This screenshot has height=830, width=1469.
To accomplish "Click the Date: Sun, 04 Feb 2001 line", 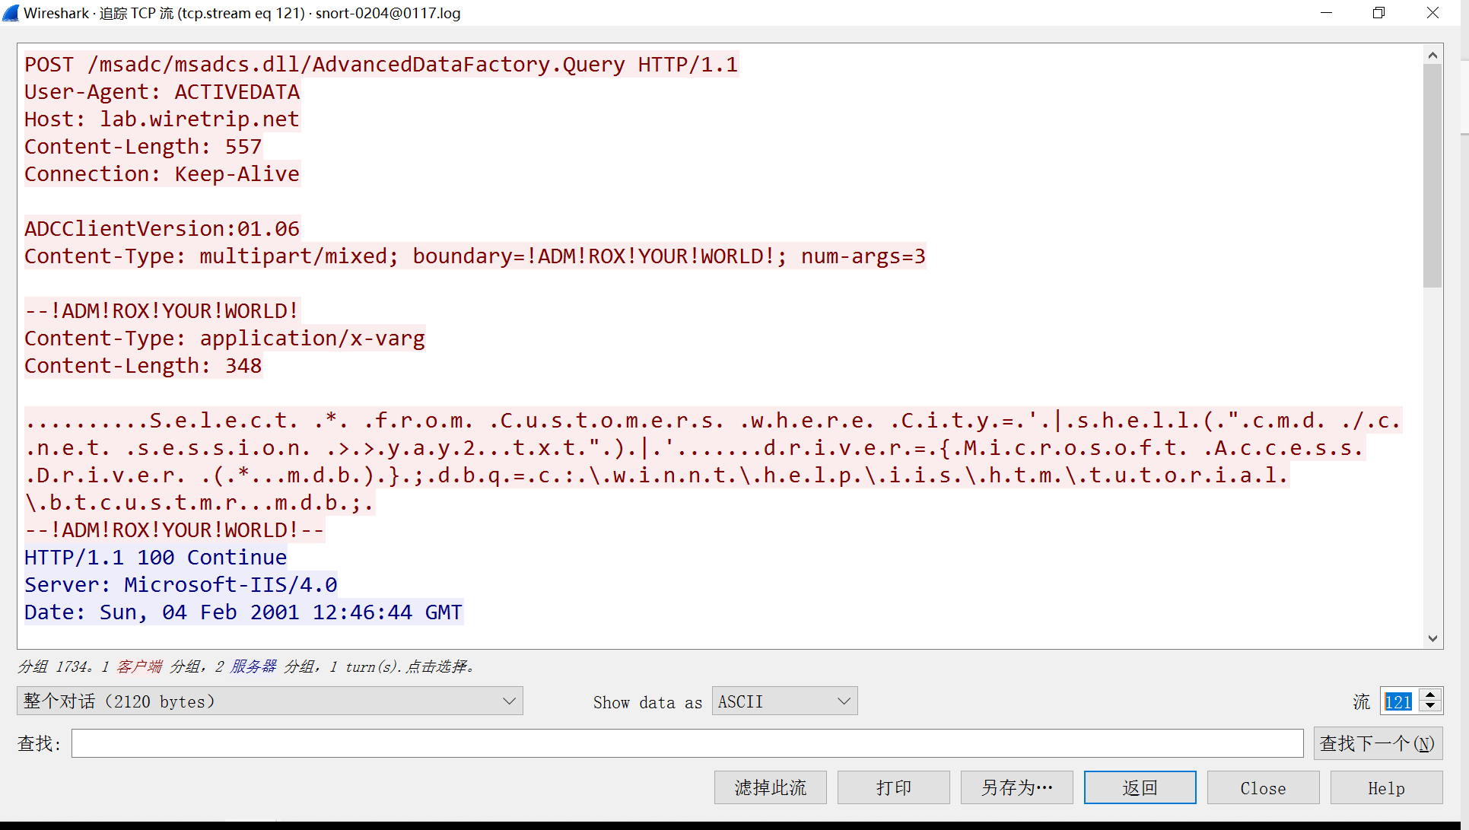I will (243, 612).
